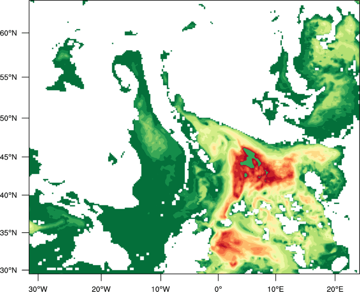This screenshot has width=360, height=292.
Task: Click the 20°W longitude label
Action: [x=101, y=289]
